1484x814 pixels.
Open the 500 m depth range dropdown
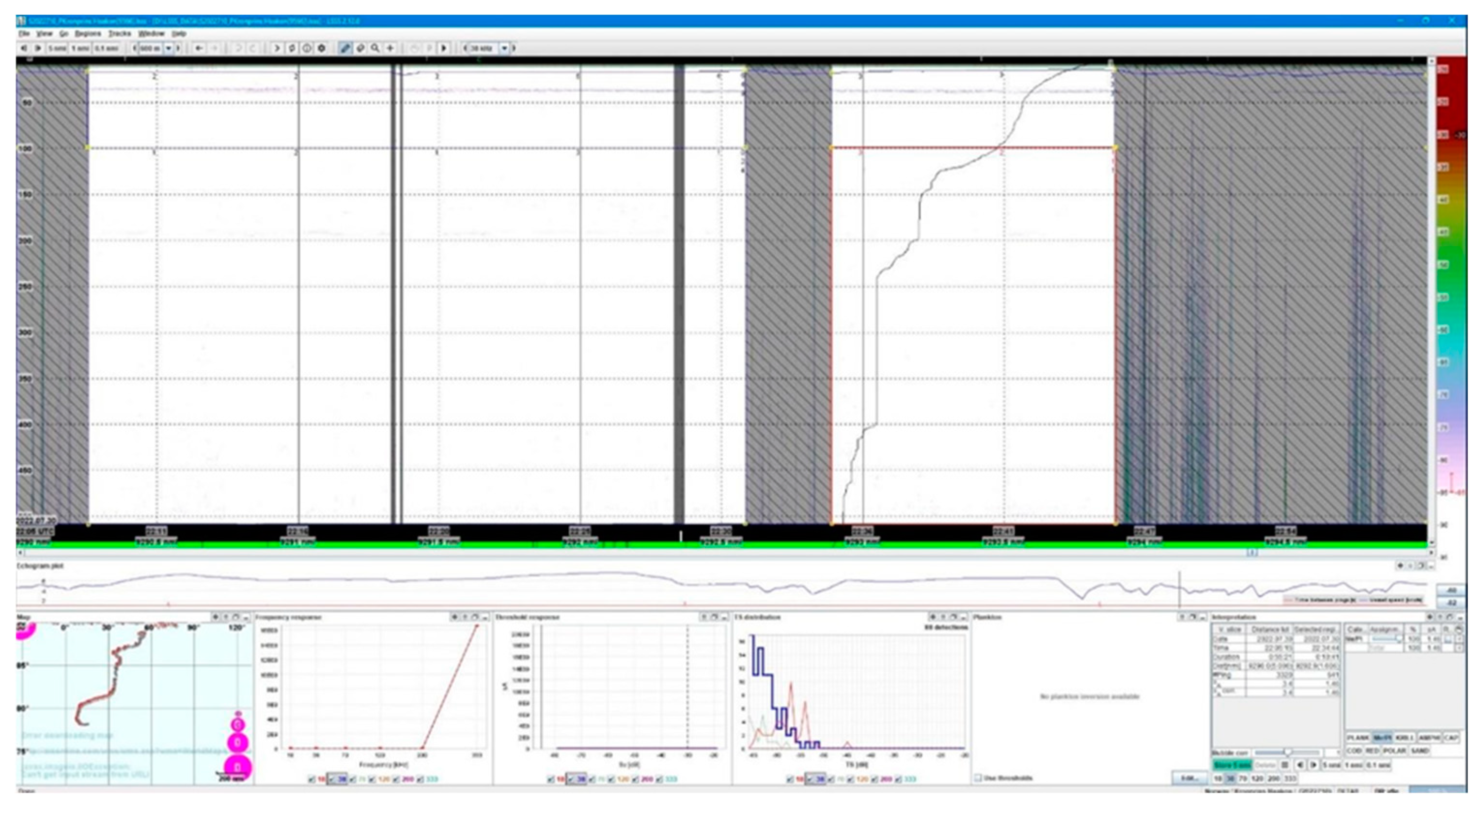(168, 48)
